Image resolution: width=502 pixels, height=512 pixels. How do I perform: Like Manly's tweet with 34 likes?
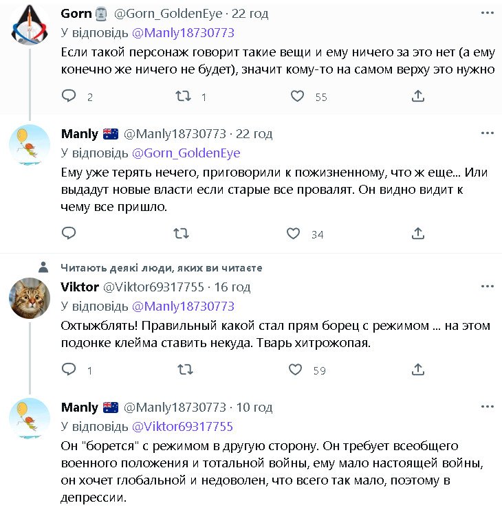294,234
